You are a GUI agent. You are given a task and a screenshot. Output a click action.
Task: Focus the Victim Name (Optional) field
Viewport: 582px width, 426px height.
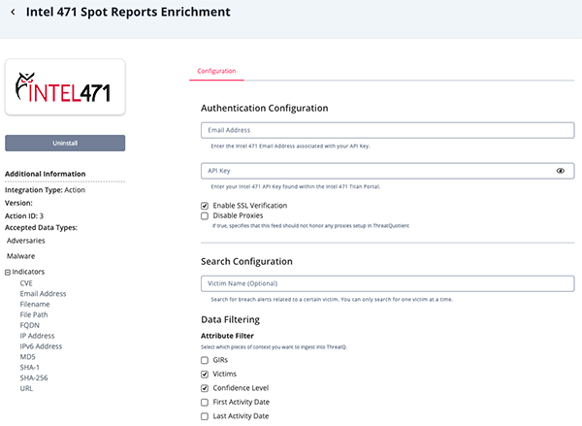(x=387, y=283)
